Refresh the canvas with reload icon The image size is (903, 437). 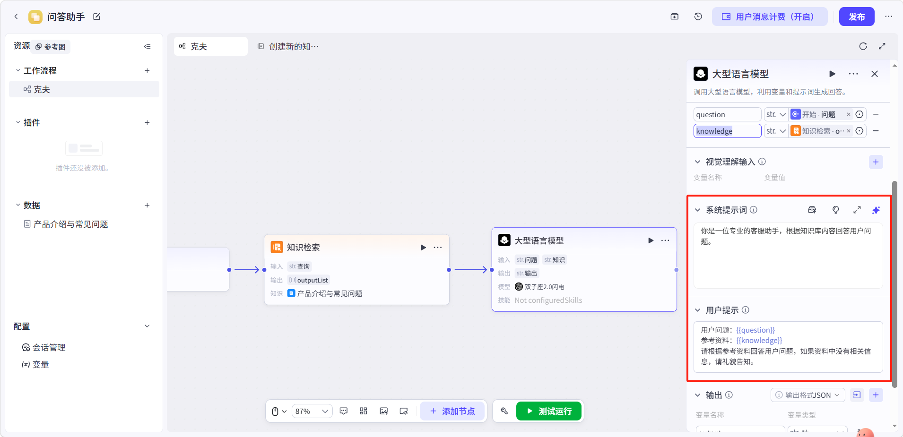pos(863,46)
